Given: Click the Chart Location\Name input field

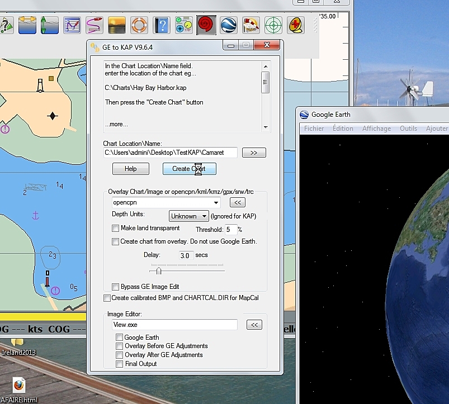Looking at the screenshot, I should [x=171, y=153].
